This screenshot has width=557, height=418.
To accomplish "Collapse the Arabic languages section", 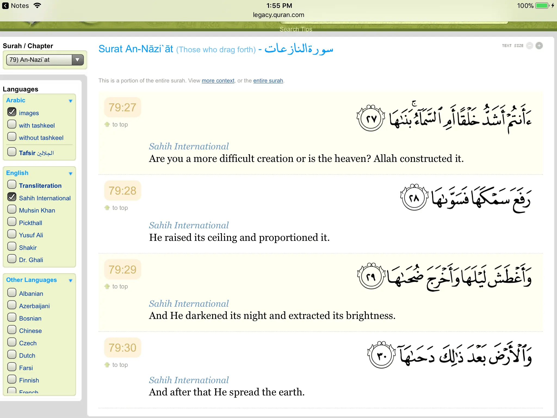I will coord(70,101).
